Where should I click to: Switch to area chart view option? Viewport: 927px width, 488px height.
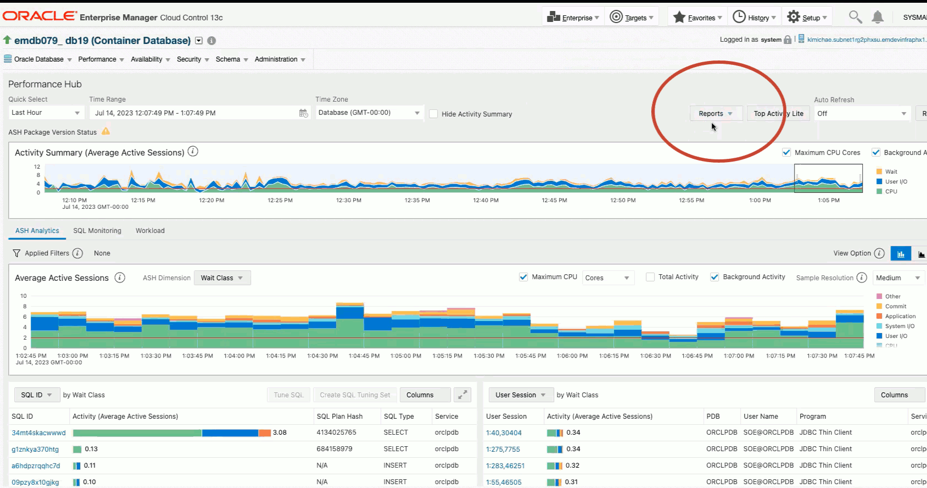click(920, 253)
